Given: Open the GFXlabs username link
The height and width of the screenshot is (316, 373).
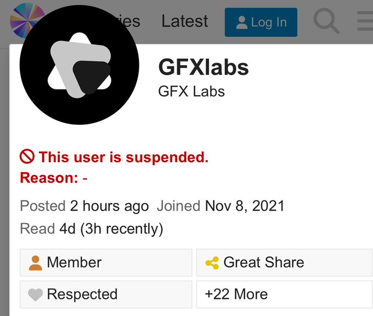Looking at the screenshot, I should pos(204,68).
